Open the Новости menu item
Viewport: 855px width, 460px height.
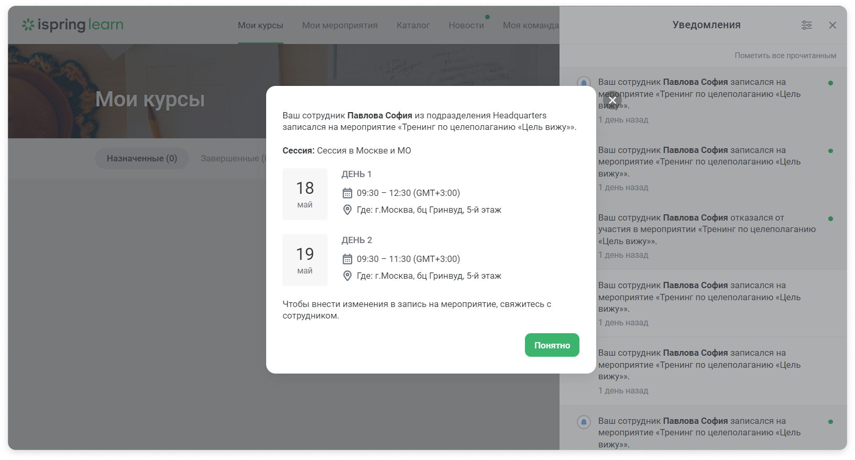click(466, 25)
